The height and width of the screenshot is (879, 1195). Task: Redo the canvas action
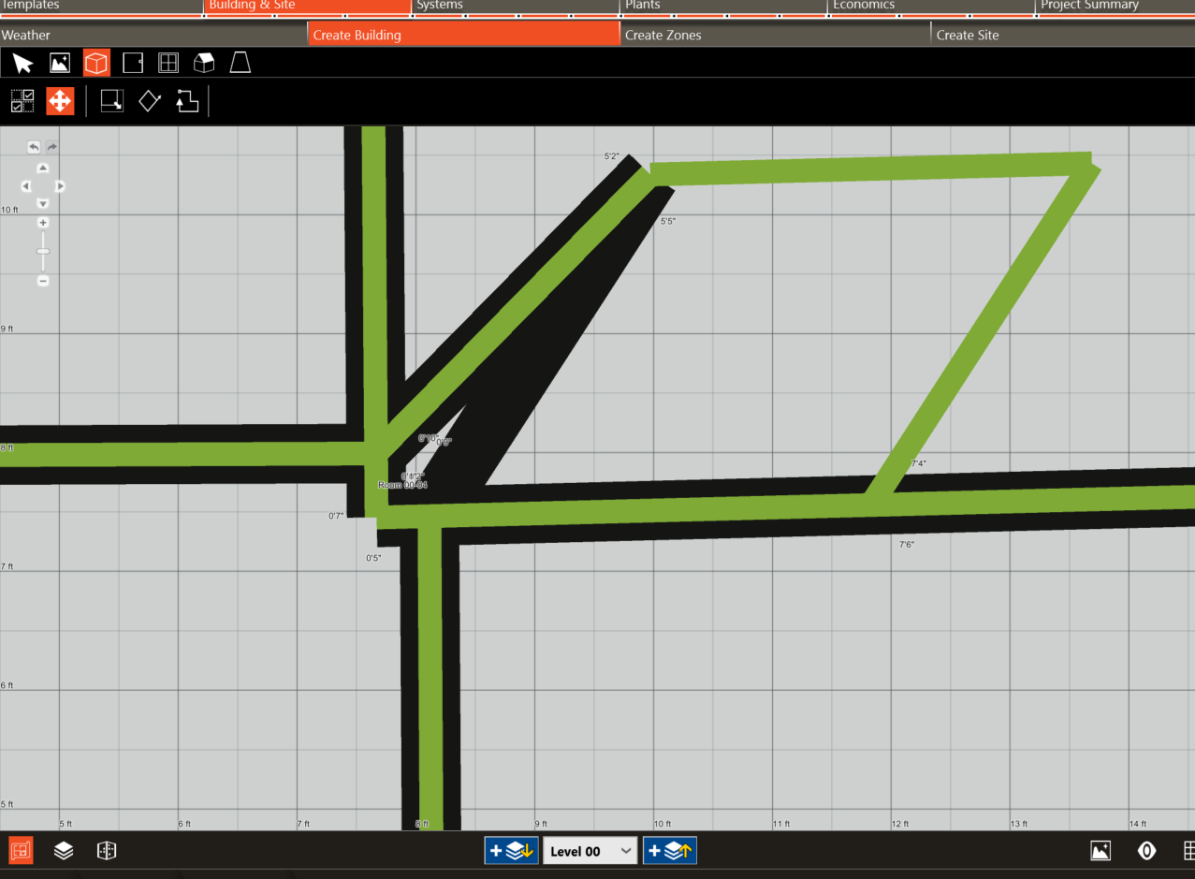(52, 147)
